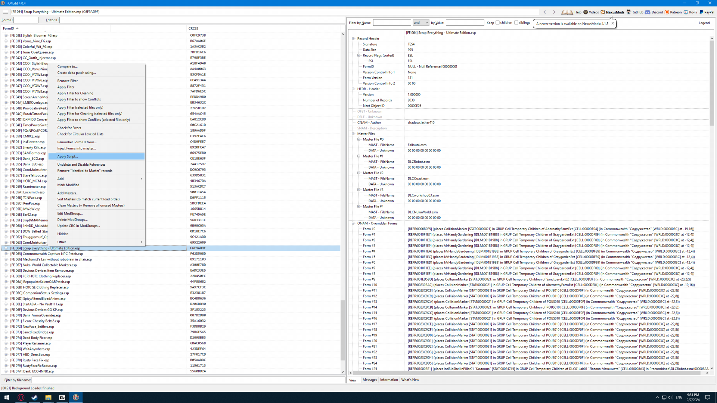Screen dimensions: 717x403
Task: Click the navigate back arrow
Action: [545, 12]
